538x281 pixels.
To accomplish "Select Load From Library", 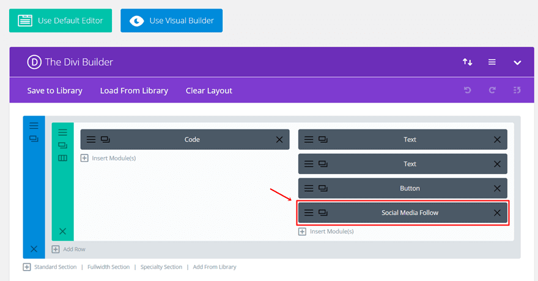I will point(134,91).
